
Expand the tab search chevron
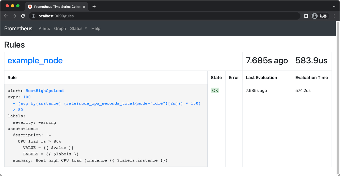tap(334, 7)
